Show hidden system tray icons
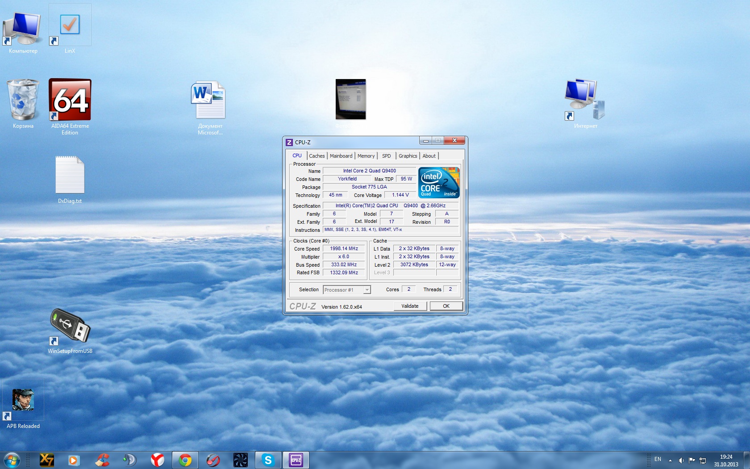 coord(670,461)
